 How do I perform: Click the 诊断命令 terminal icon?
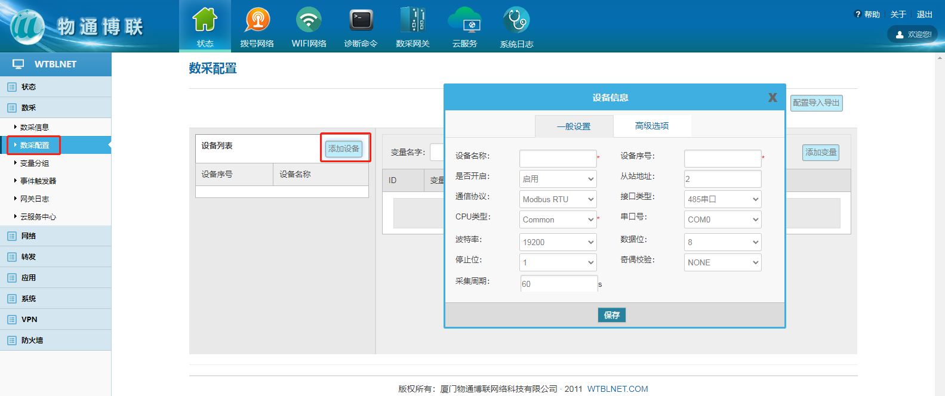tap(361, 20)
